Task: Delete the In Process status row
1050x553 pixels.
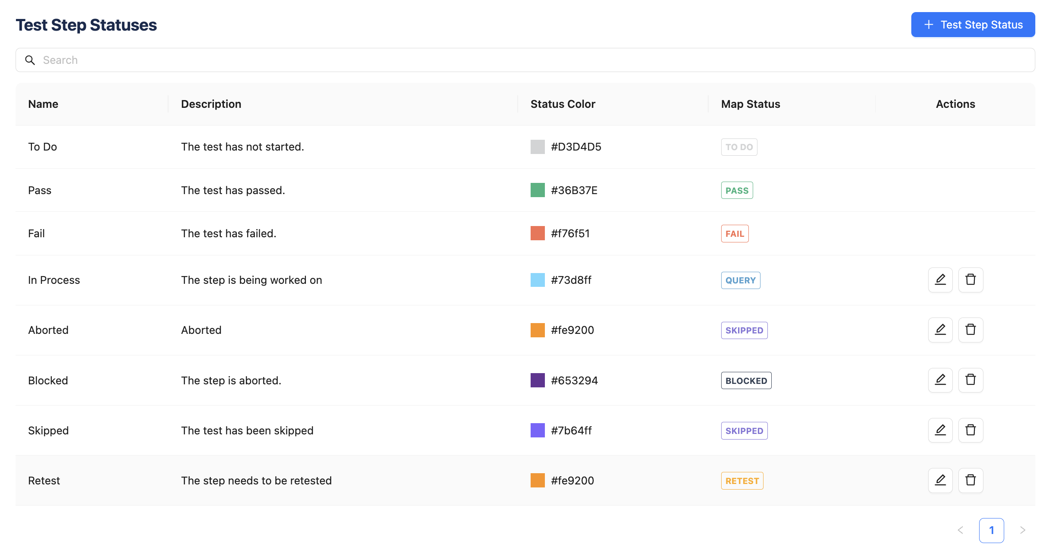Action: click(x=970, y=280)
